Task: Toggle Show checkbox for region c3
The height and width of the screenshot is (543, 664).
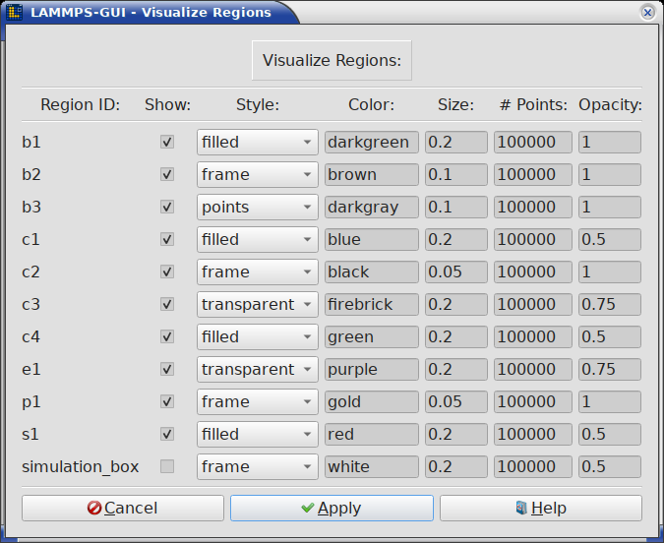Action: coord(167,304)
